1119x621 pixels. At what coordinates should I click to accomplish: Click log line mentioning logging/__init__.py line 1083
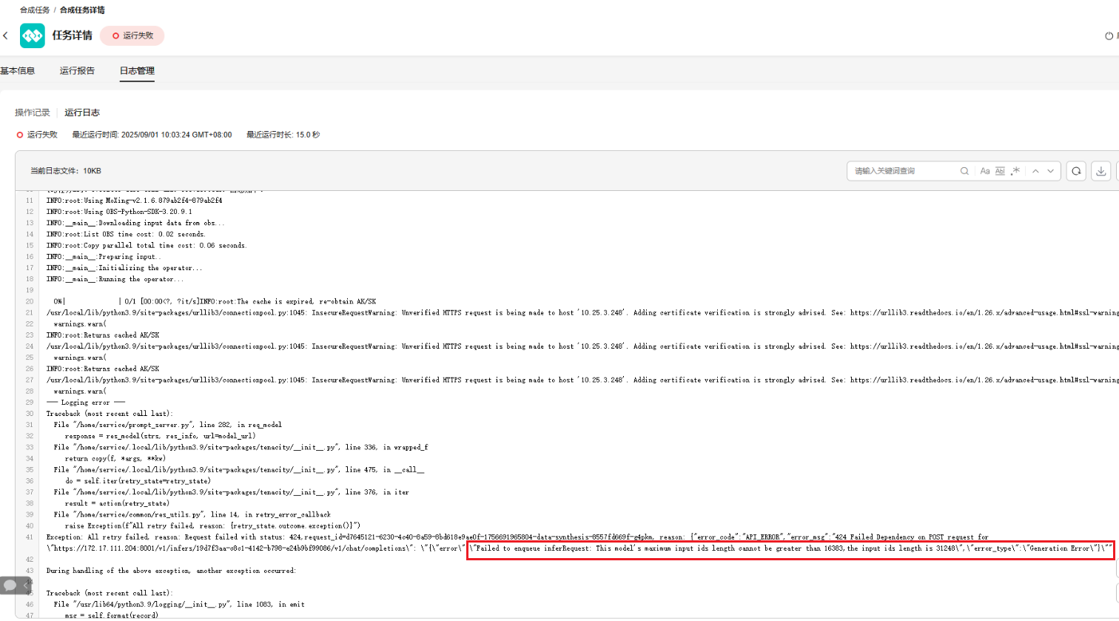[x=179, y=604]
